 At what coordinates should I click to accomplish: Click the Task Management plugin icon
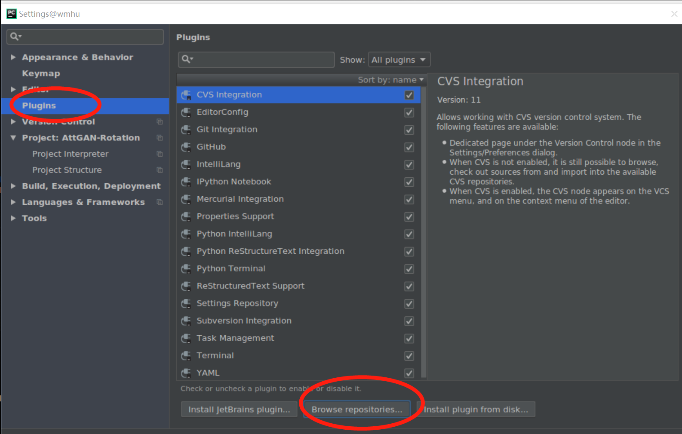(186, 338)
